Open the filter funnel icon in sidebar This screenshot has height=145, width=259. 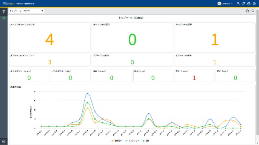tap(4, 11)
